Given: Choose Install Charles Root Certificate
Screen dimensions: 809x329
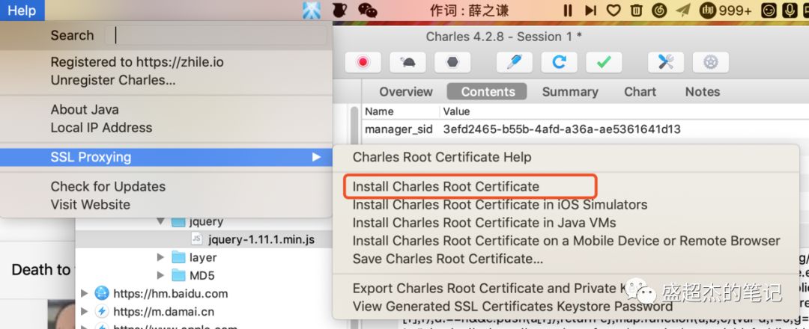Looking at the screenshot, I should (x=446, y=186).
